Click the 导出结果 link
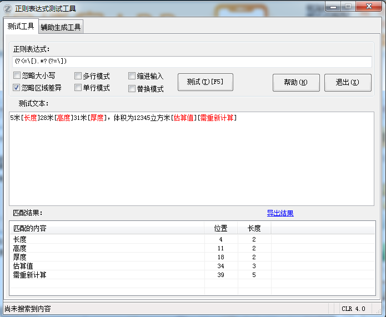The image size is (386, 317). pyautogui.click(x=280, y=213)
